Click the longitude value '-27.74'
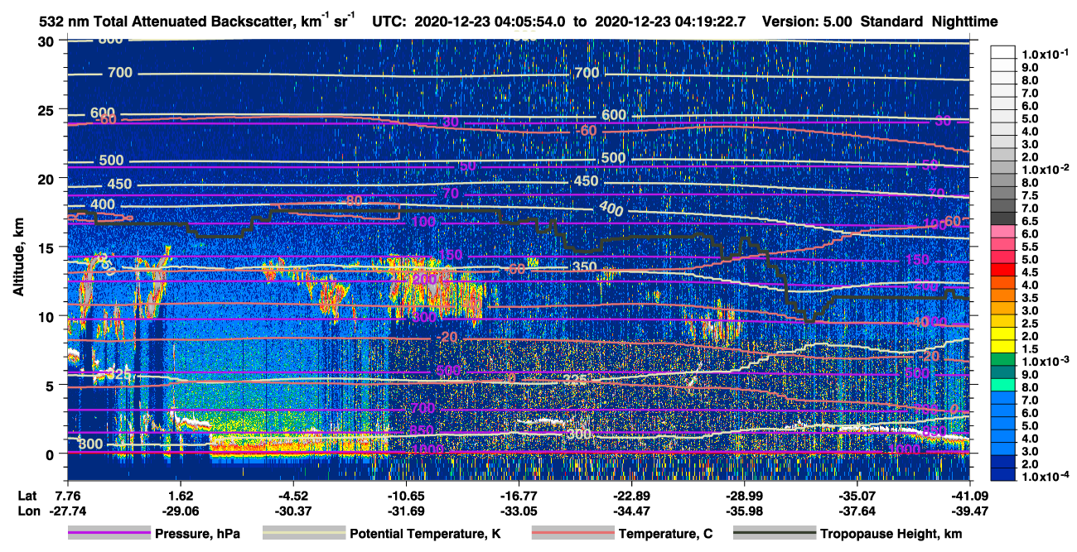The image size is (1077, 552). pos(66,511)
